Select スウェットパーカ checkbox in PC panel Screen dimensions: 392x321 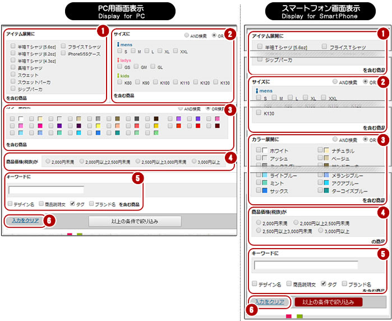click(x=13, y=81)
